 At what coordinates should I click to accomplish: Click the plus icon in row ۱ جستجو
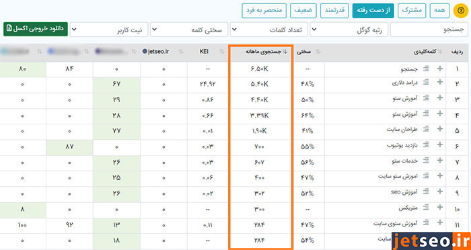click(x=440, y=69)
